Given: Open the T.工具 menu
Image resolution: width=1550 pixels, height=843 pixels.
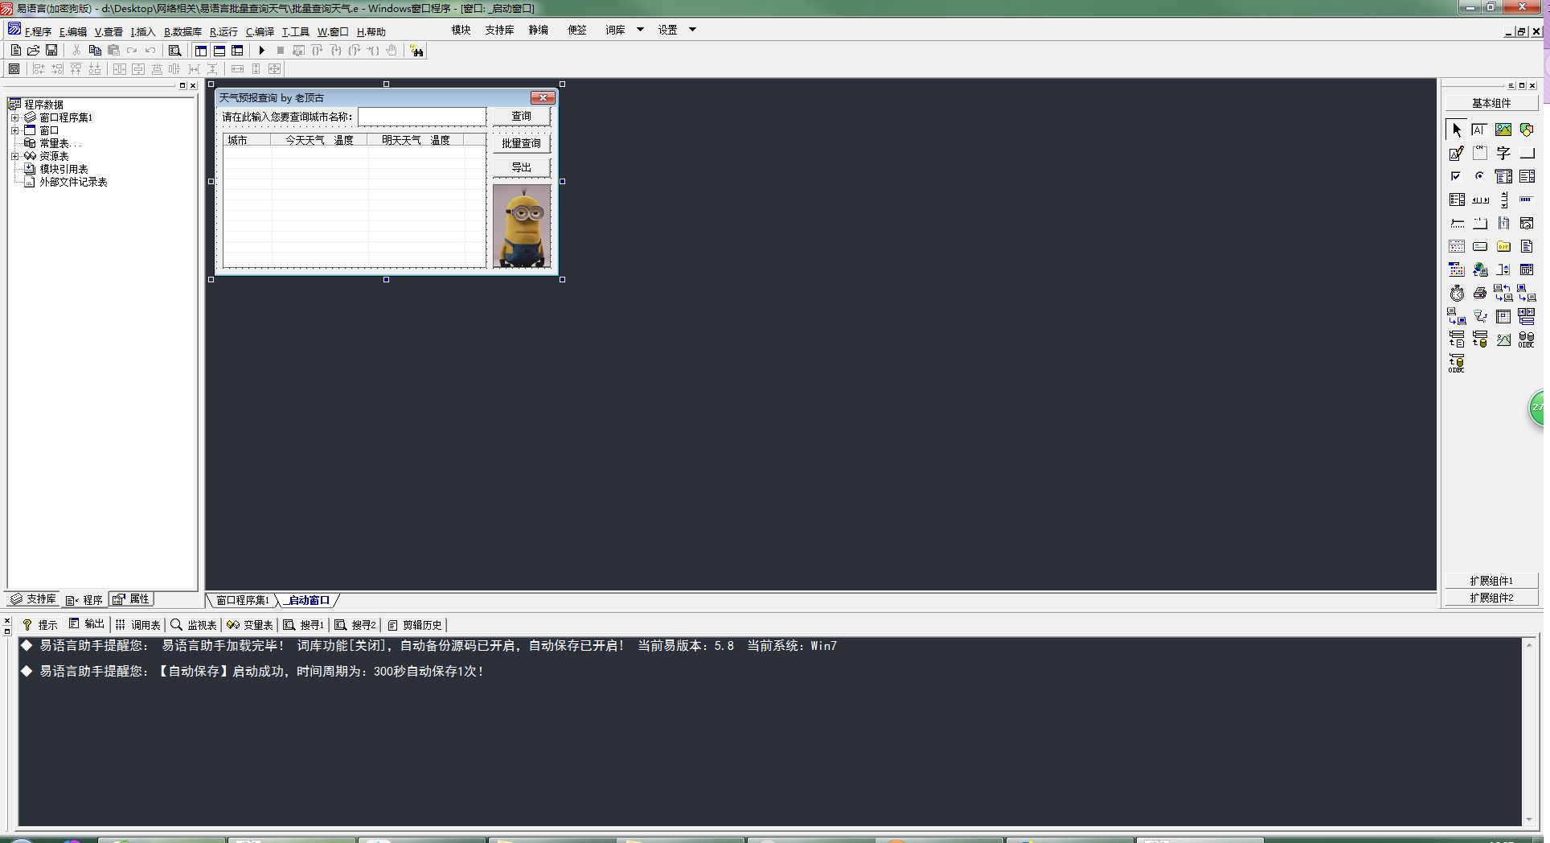Looking at the screenshot, I should tap(295, 32).
